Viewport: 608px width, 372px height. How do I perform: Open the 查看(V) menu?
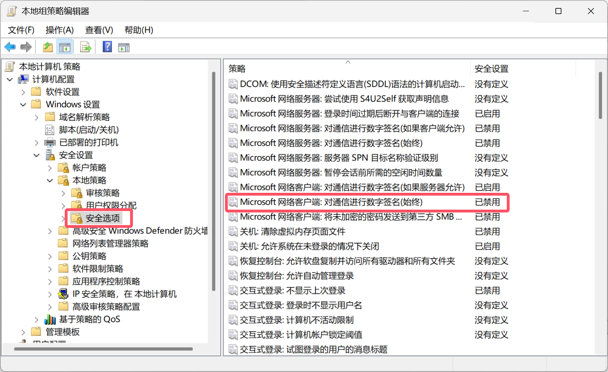click(x=99, y=30)
